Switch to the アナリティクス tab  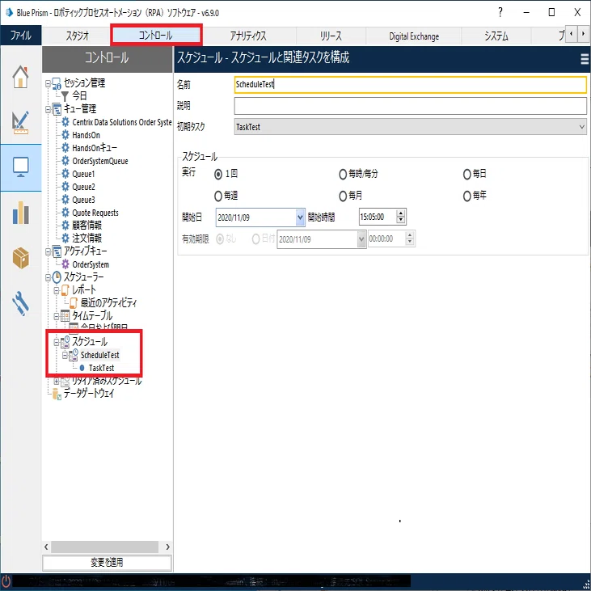click(248, 36)
